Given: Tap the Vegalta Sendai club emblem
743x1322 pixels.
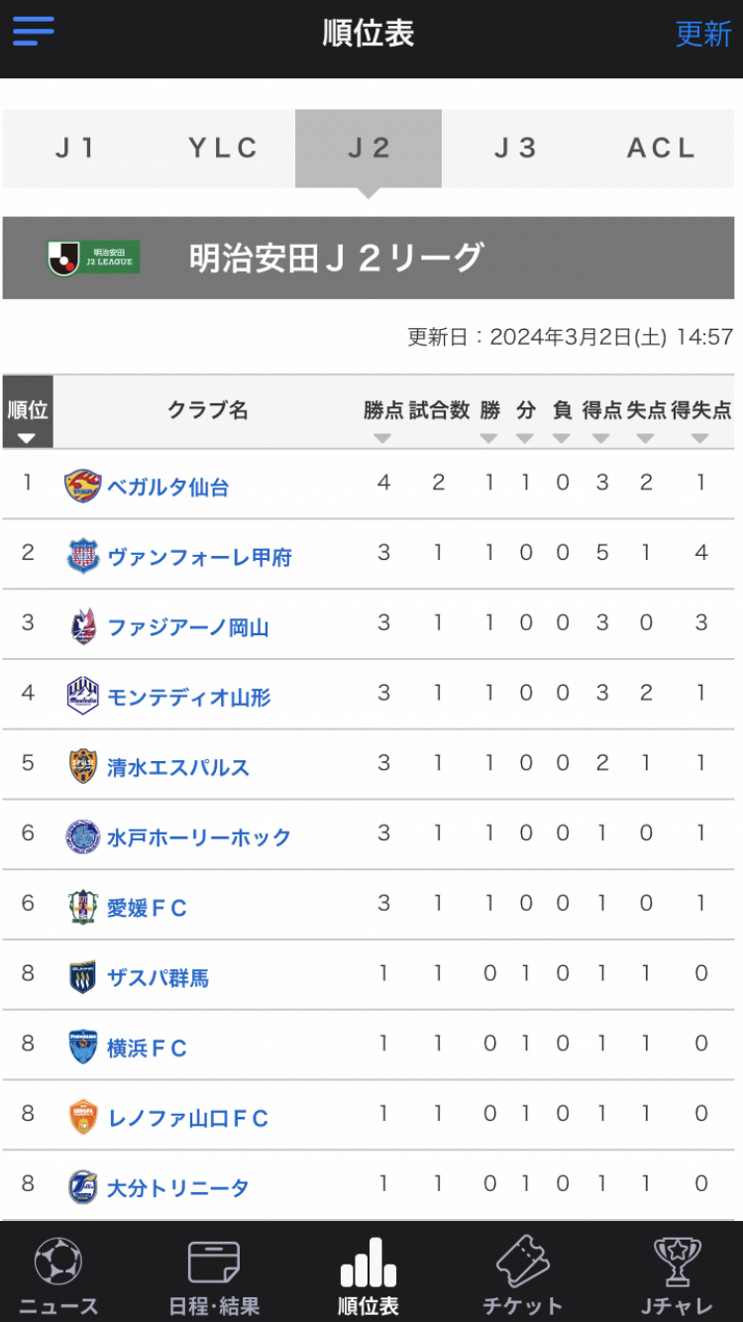Looking at the screenshot, I should click(x=82, y=486).
